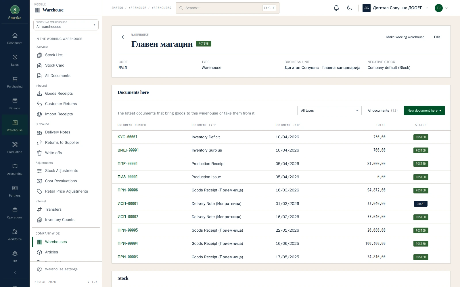Open document ППР-00001 production receipt

pos(128,164)
